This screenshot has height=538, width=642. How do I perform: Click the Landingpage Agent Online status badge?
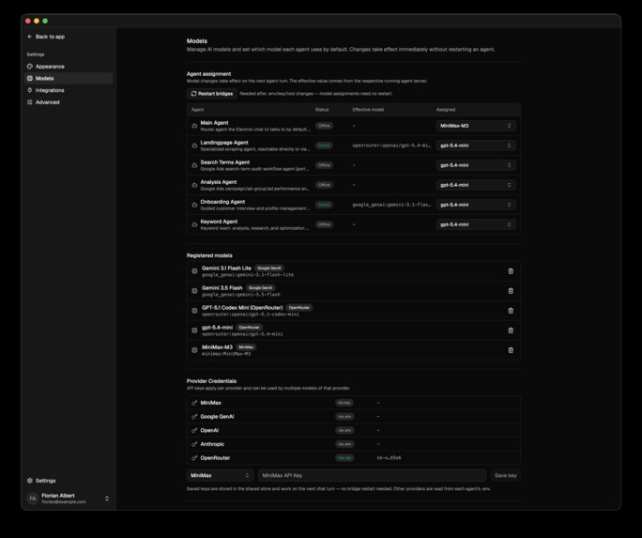[324, 146]
